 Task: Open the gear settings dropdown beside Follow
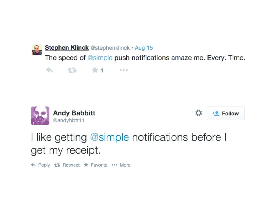click(199, 113)
